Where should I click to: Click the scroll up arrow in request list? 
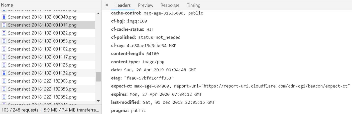98,13
